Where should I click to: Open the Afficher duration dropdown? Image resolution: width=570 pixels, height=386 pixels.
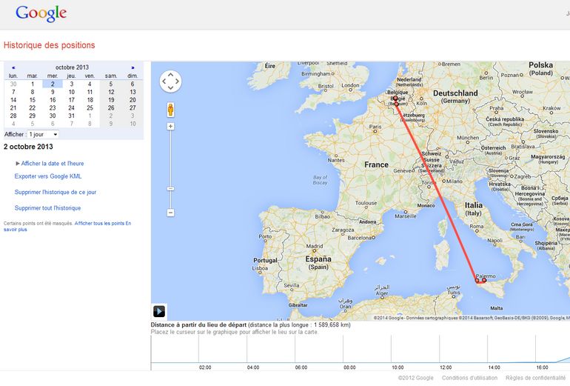click(43, 134)
